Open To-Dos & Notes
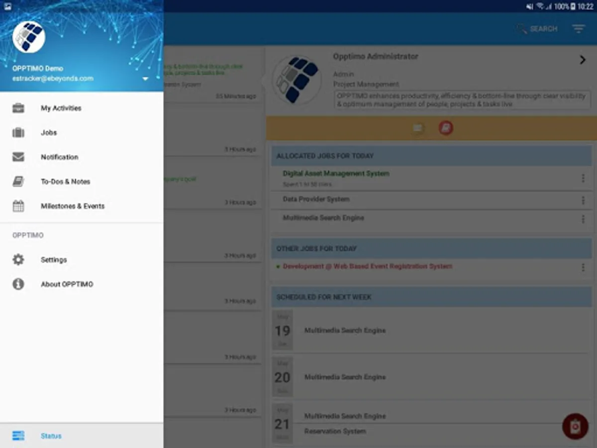 point(82,181)
